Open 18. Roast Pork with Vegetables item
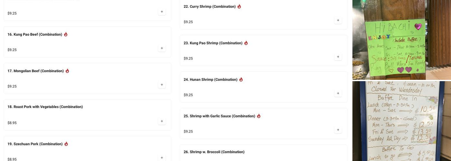Viewport: 451px width, 161px height. (x=45, y=107)
